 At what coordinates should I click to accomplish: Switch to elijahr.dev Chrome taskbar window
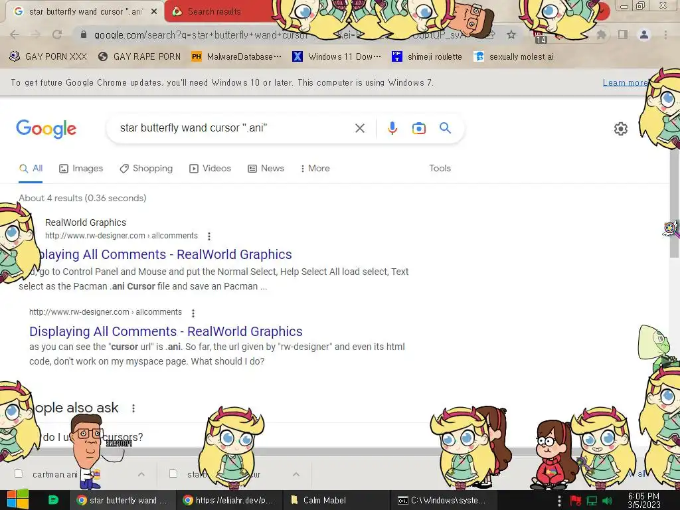tap(229, 500)
